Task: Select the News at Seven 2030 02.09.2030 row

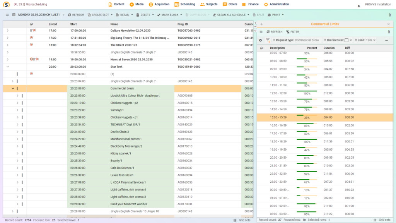Action: [128, 59]
